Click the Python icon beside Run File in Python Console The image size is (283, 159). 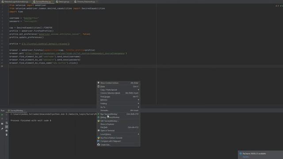(x=99, y=138)
